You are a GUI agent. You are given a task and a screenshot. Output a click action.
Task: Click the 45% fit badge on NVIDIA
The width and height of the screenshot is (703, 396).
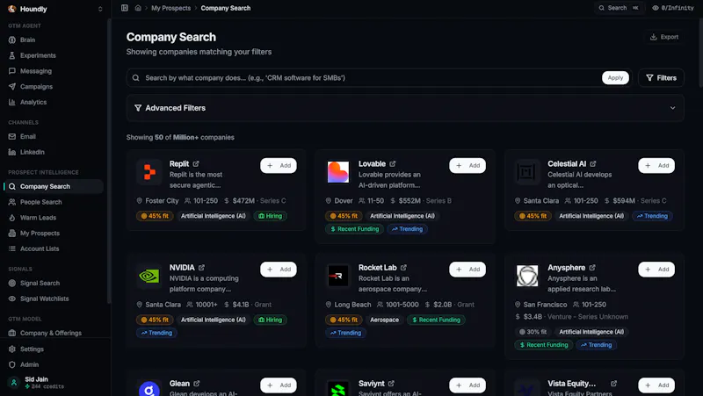pyautogui.click(x=155, y=320)
